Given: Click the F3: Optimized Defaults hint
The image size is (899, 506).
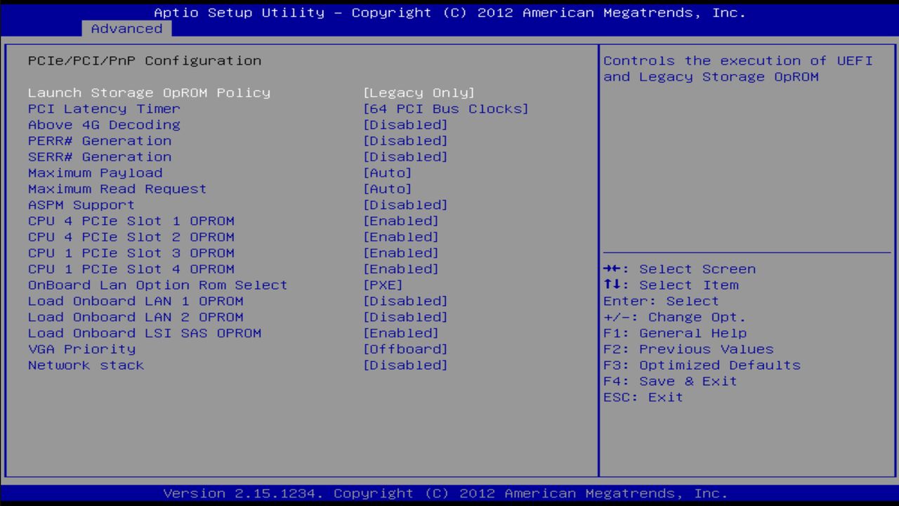Looking at the screenshot, I should [702, 365].
